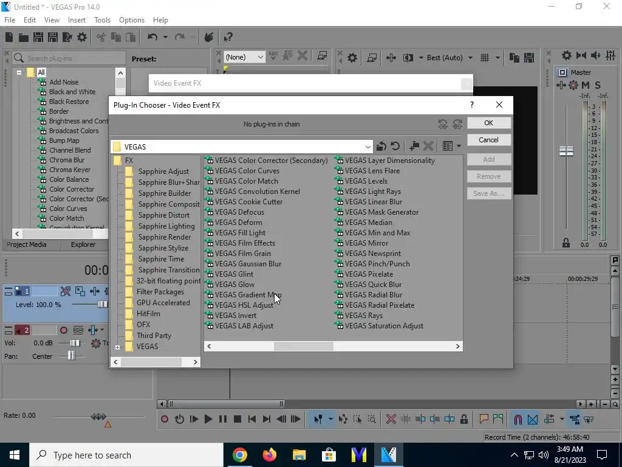Toggle Enable Snapping magnet icon
This screenshot has height=467, width=622.
coord(518,419)
